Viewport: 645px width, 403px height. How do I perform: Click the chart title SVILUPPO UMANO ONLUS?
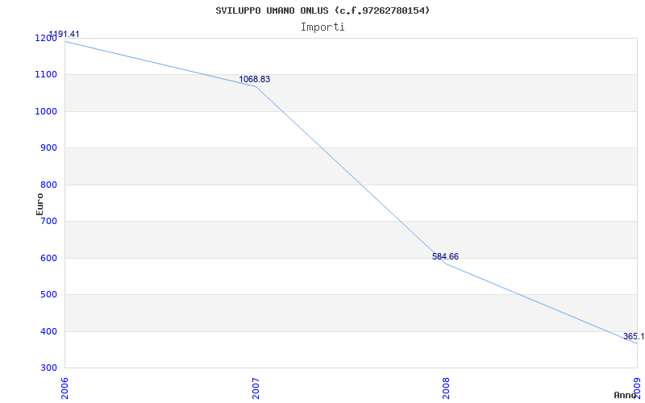tap(322, 10)
